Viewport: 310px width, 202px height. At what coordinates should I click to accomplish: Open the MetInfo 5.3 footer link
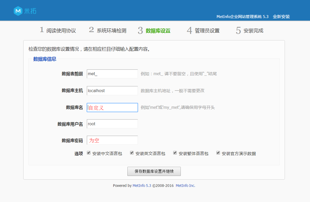point(142,186)
